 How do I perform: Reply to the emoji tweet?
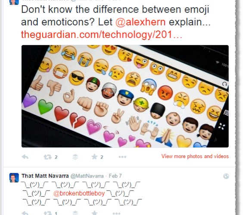(x=25, y=157)
